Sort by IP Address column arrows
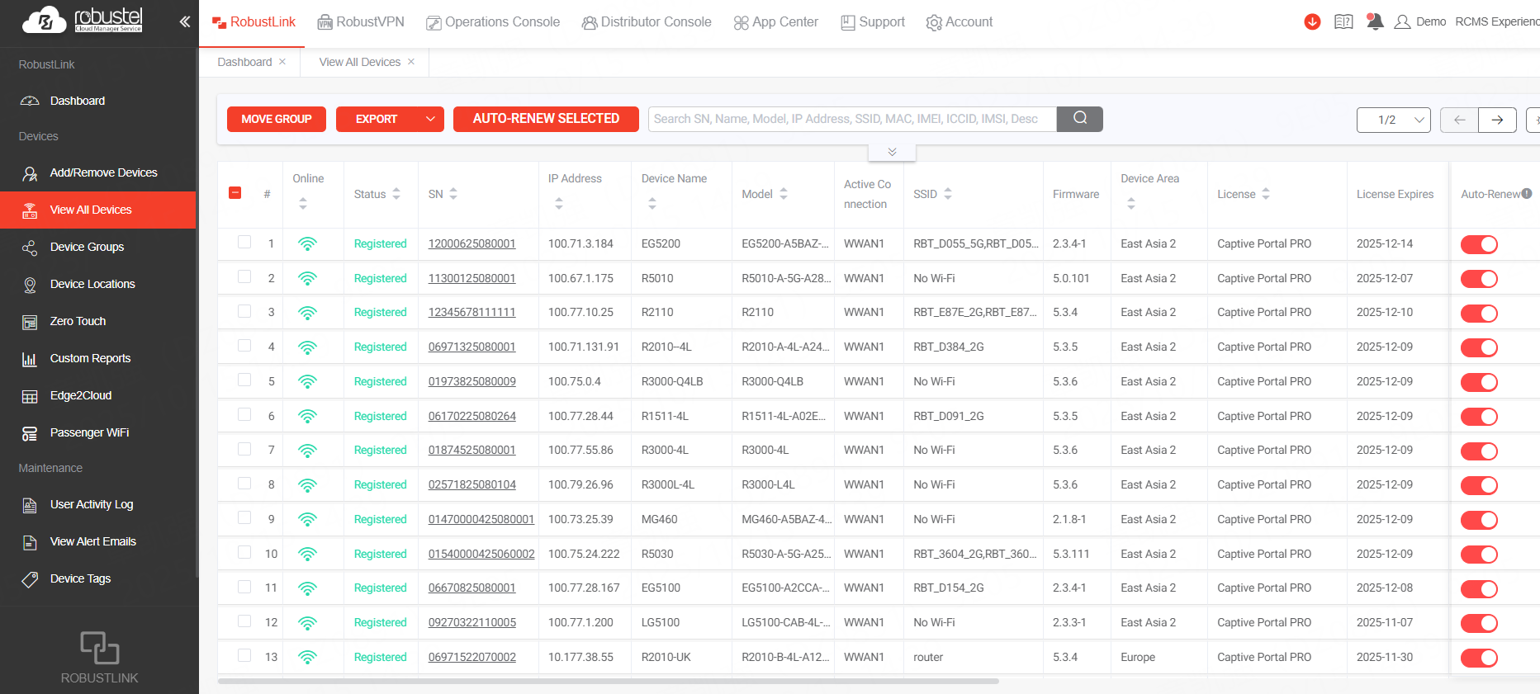This screenshot has height=694, width=1540. click(559, 203)
